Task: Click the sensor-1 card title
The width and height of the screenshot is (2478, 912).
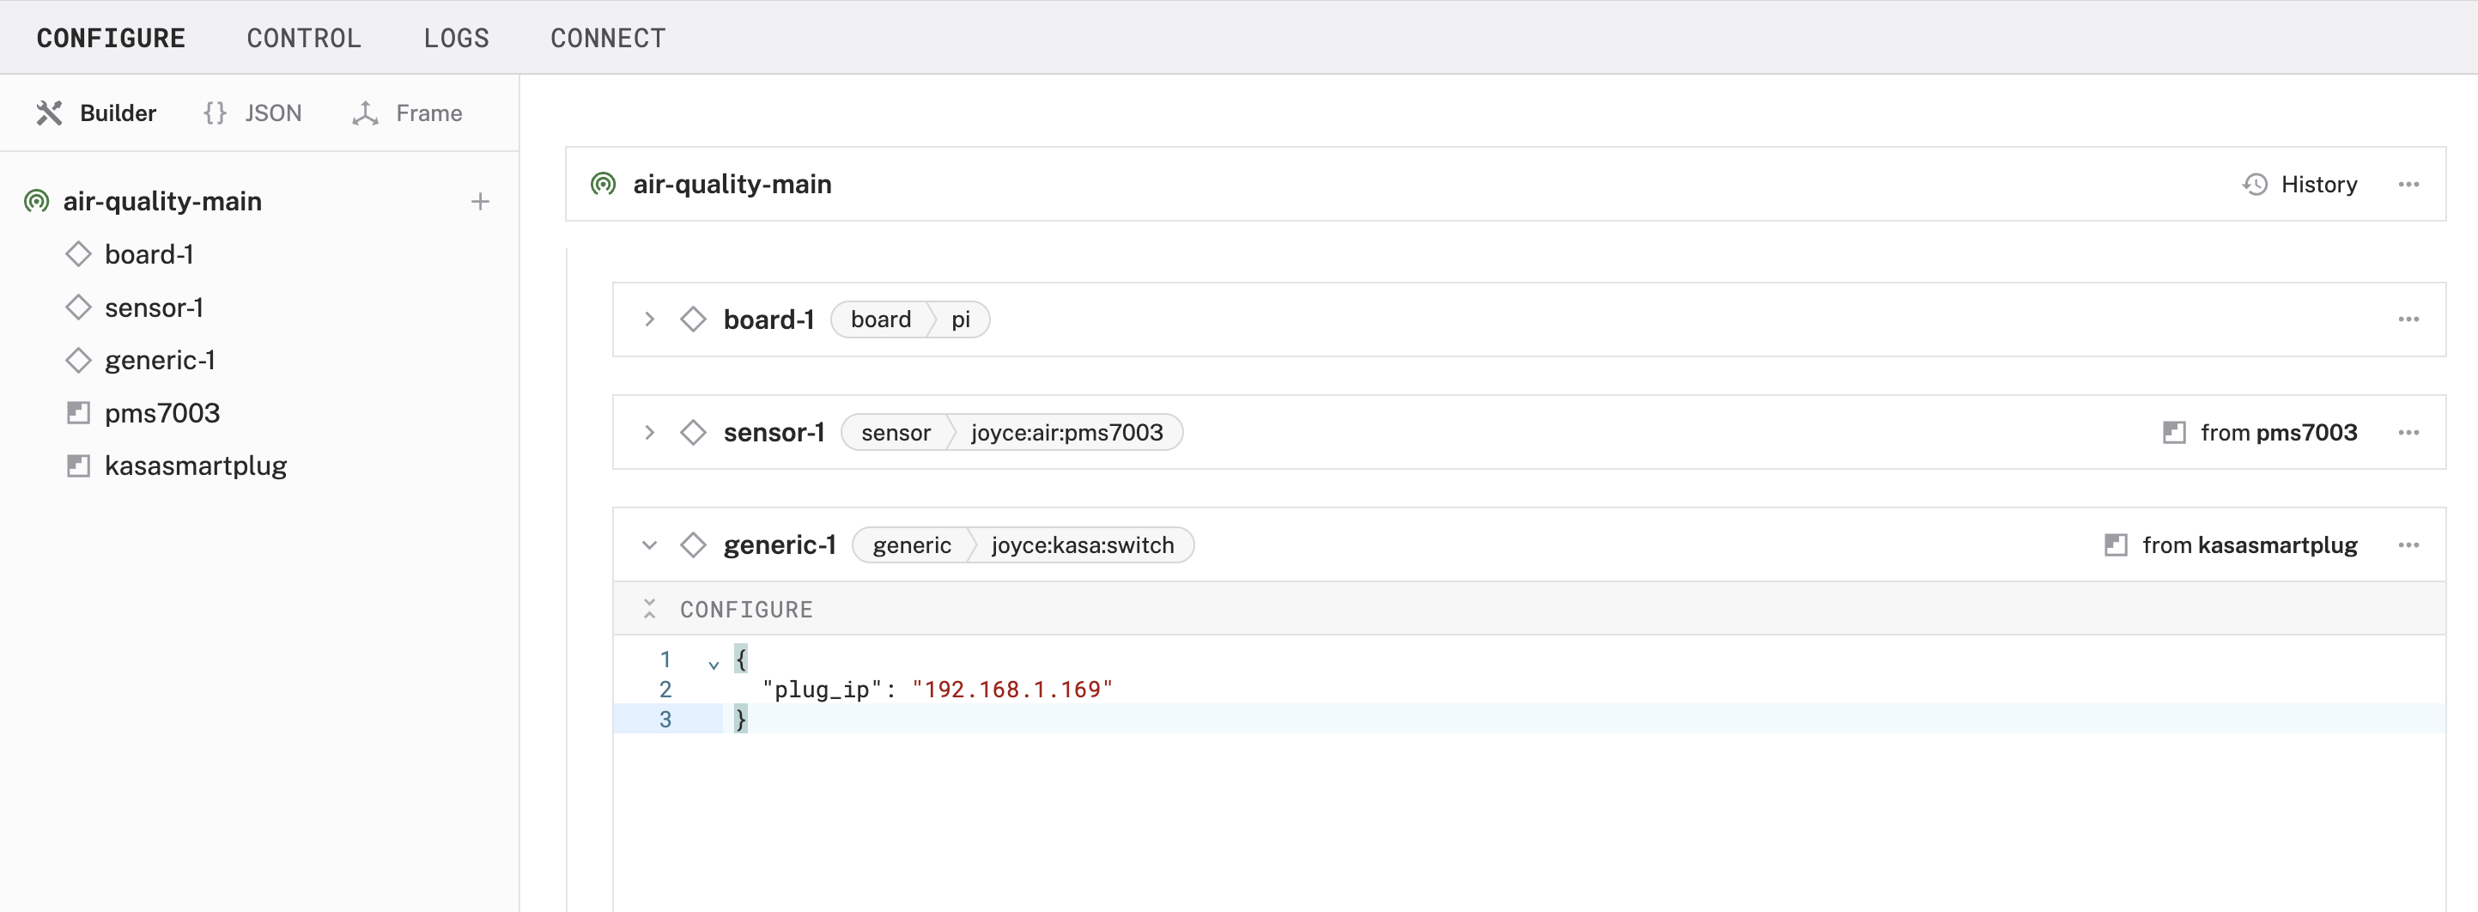Action: 774,433
